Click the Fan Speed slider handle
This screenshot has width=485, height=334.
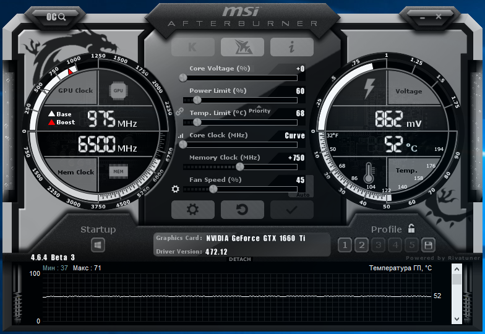tap(213, 189)
